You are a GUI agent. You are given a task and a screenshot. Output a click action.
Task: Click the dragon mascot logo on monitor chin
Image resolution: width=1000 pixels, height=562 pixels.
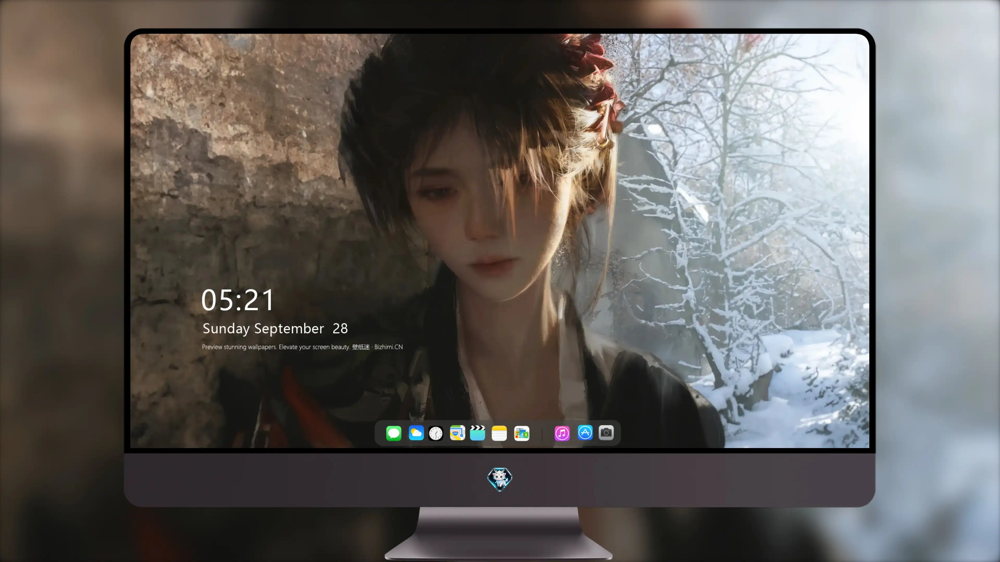click(500, 479)
